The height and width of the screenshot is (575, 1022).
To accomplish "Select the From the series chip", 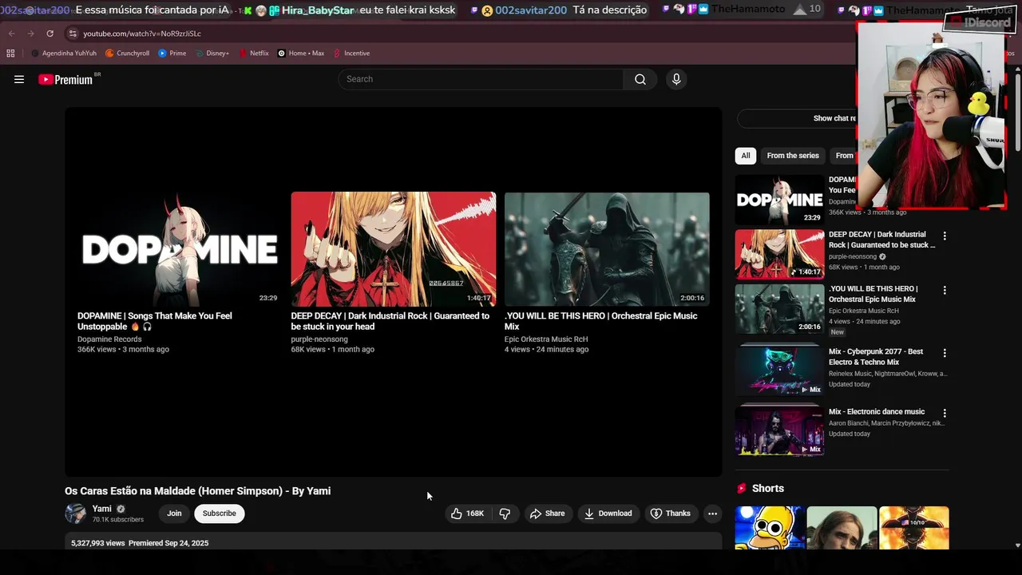I will [793, 156].
